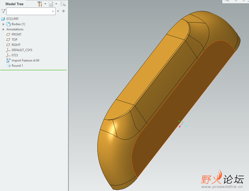The height and width of the screenshot is (191, 249).
Task: Expand the Annotations node
Action: click(x=3, y=29)
